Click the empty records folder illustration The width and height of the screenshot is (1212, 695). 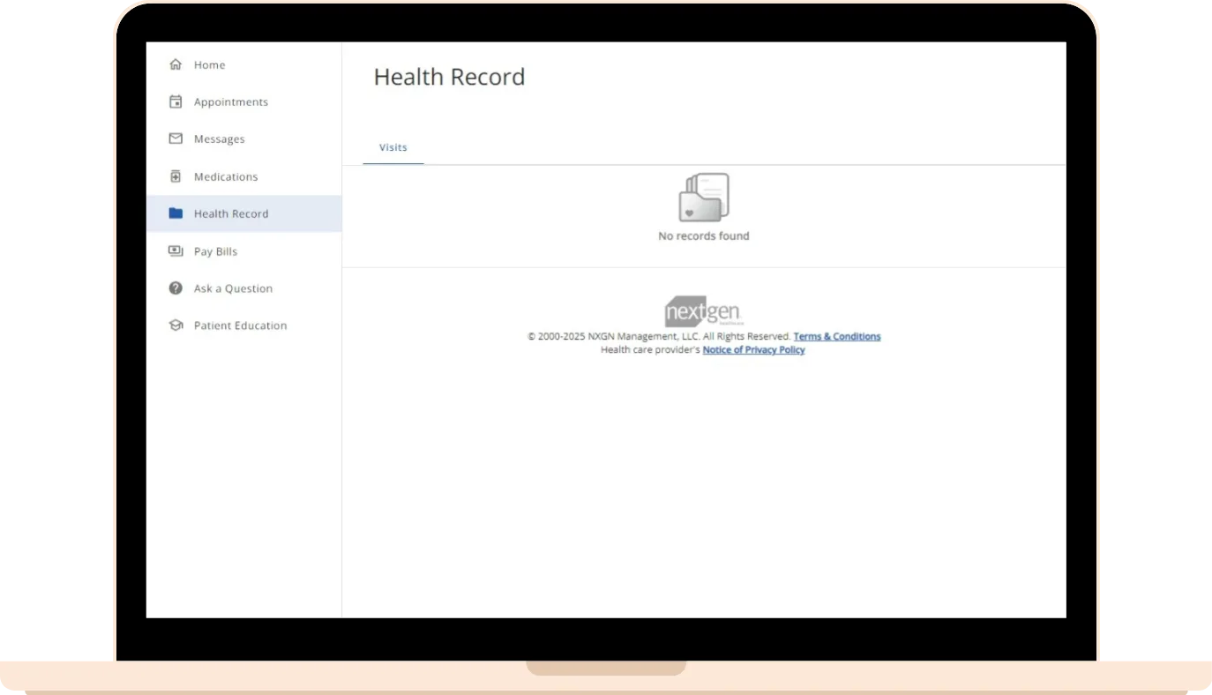pyautogui.click(x=703, y=198)
